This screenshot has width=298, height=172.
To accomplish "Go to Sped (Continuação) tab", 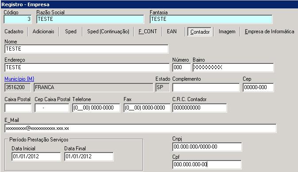I will 108,31.
